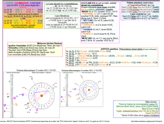Click the 14-15 date link in Jupiter satellites

click(x=71, y=51)
